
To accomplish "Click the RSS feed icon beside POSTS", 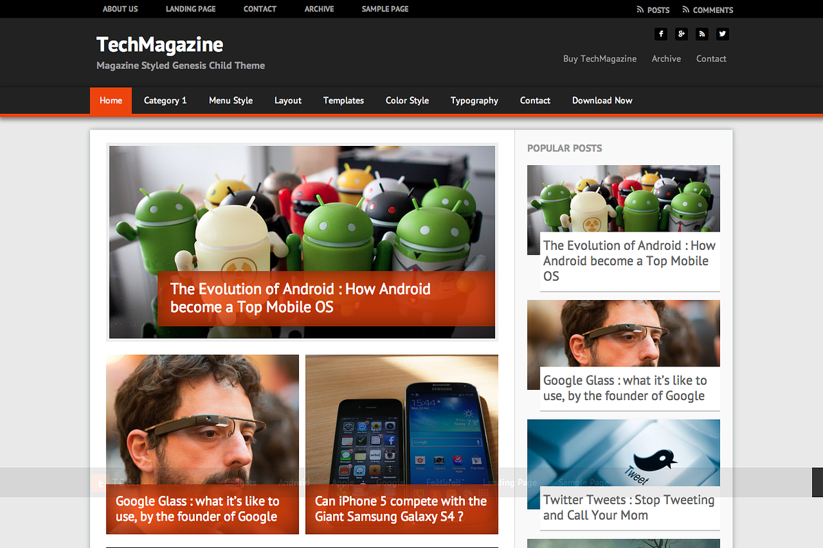I will pyautogui.click(x=641, y=10).
